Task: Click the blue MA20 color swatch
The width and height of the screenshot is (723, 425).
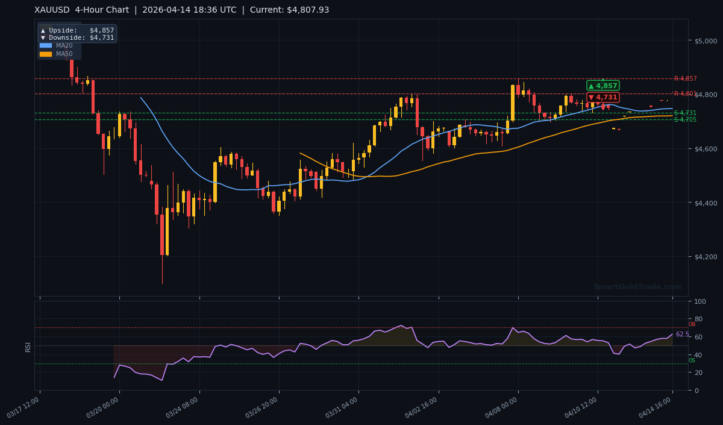Action: point(46,45)
